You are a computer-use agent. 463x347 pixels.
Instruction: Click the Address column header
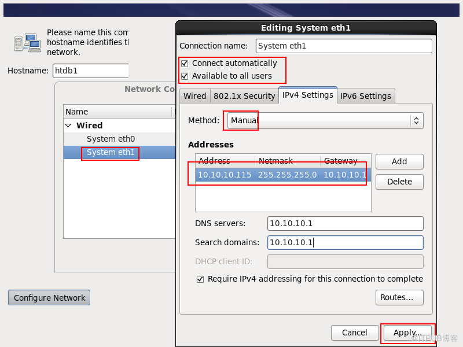click(x=225, y=161)
